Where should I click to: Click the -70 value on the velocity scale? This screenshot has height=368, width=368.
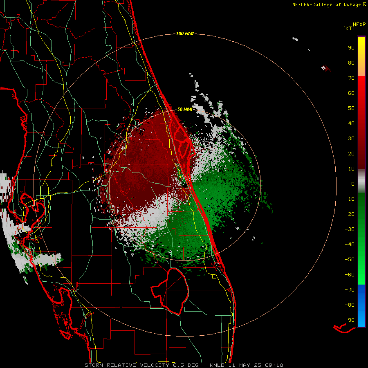(350, 290)
